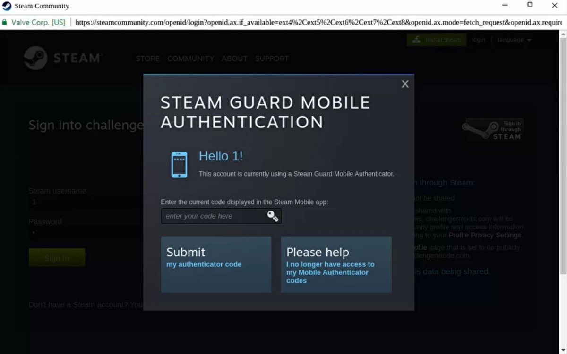Click the Valve Corp. [US] certificate label
The image size is (567, 354).
[38, 22]
